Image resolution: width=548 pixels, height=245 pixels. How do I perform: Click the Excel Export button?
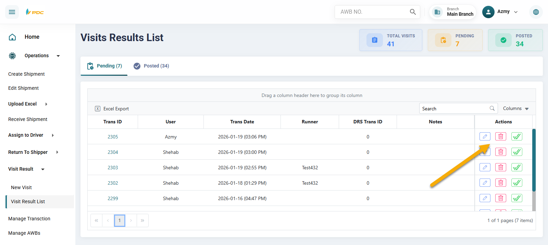(112, 109)
